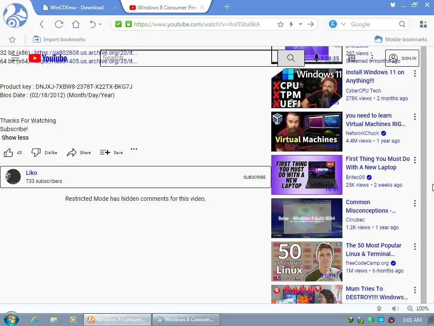Open the address bar dropdown arrow

[300, 24]
